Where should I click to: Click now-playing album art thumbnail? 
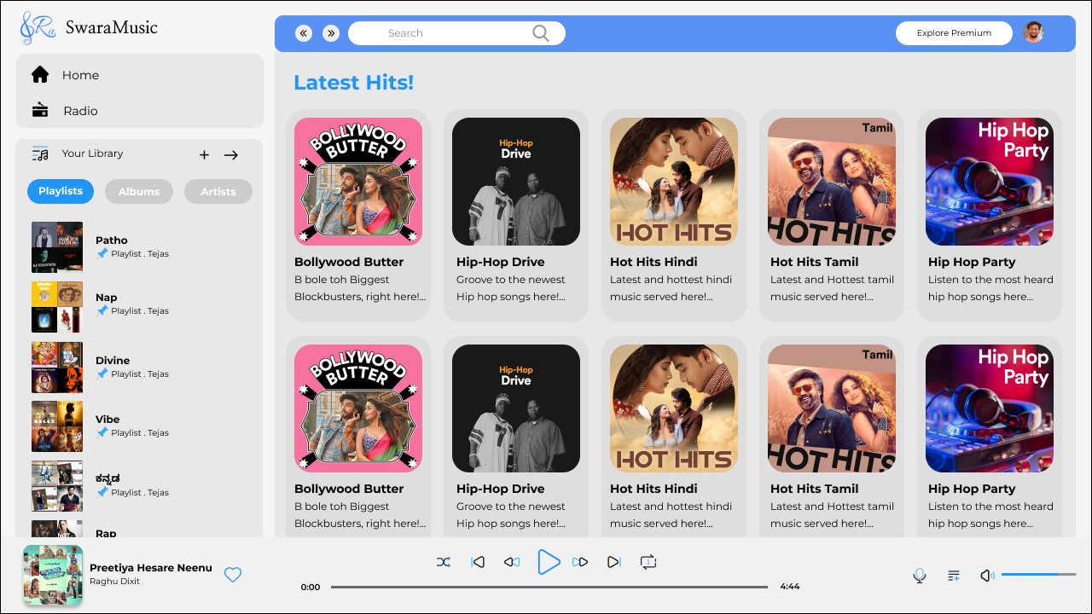(x=53, y=575)
